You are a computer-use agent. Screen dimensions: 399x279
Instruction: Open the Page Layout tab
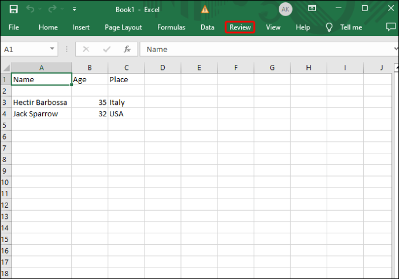click(x=123, y=27)
